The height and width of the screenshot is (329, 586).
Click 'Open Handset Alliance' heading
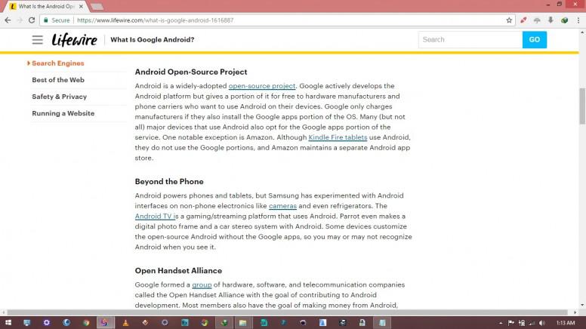coord(178,271)
